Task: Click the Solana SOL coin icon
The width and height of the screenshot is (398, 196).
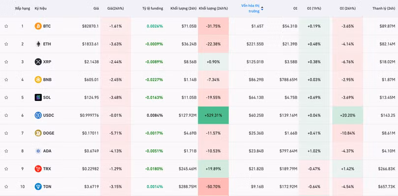Action: coord(38,98)
